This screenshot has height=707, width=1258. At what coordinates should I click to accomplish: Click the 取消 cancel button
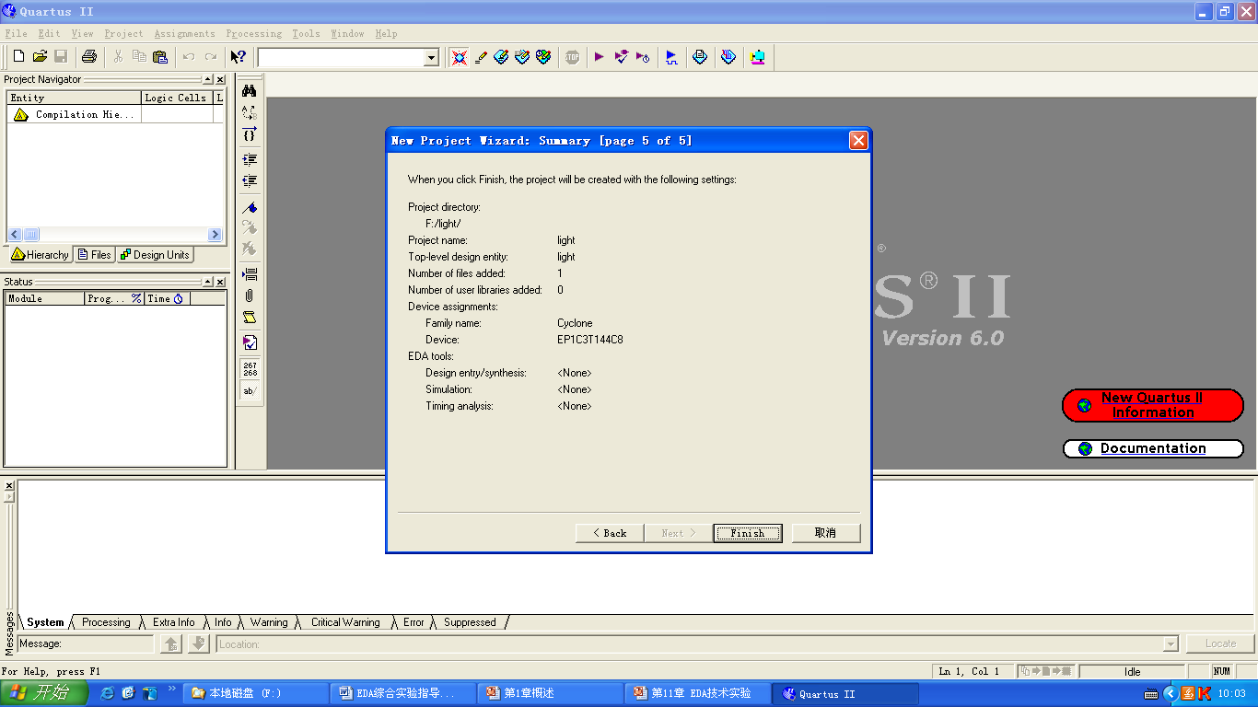coord(826,533)
